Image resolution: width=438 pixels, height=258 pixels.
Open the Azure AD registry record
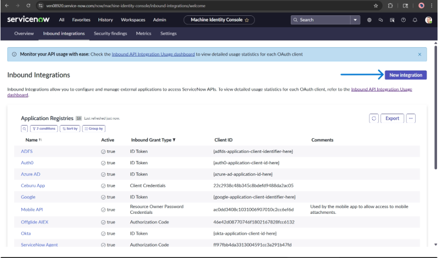click(30, 174)
